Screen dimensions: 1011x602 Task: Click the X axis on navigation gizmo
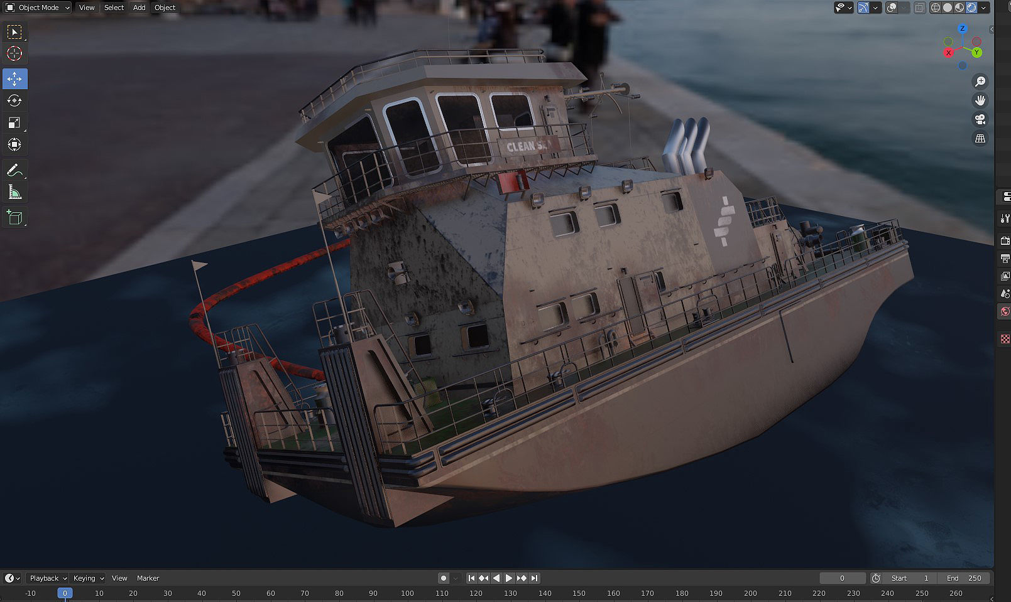pyautogui.click(x=948, y=53)
